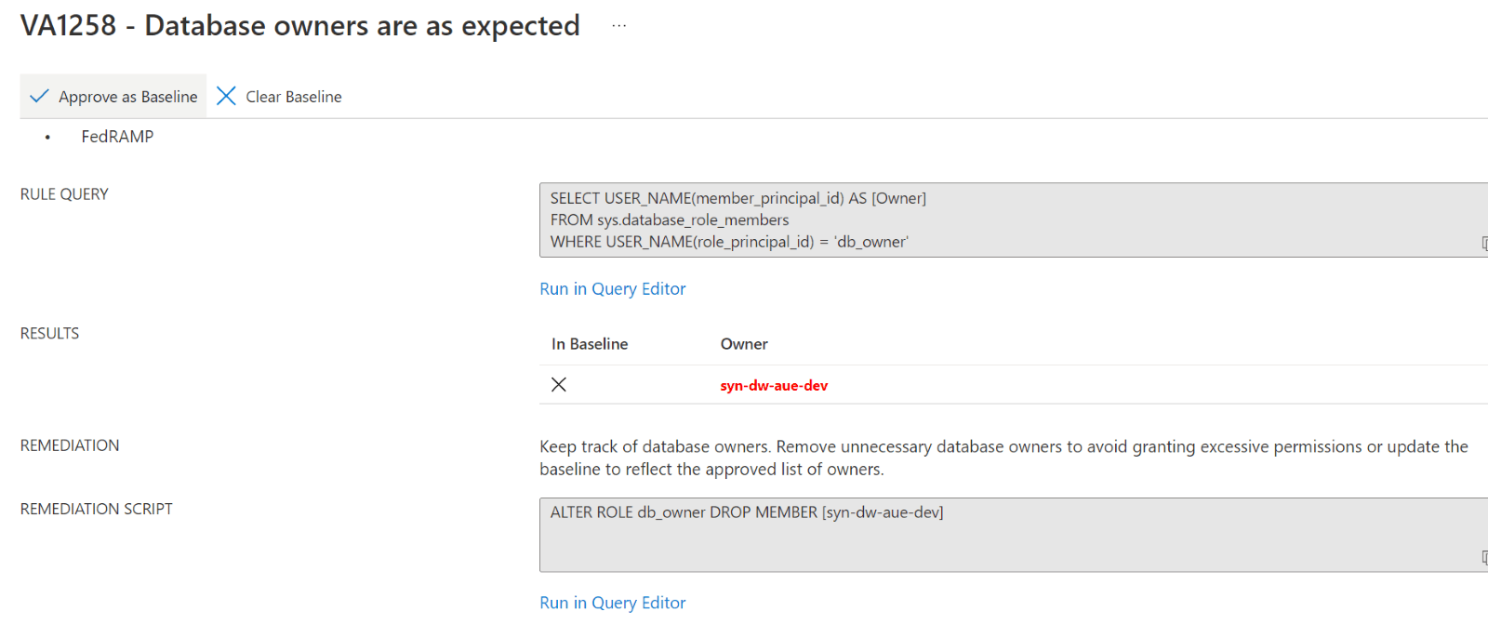Click the REMEDIATION SCRIPT section label
The image size is (1488, 624).
(97, 509)
